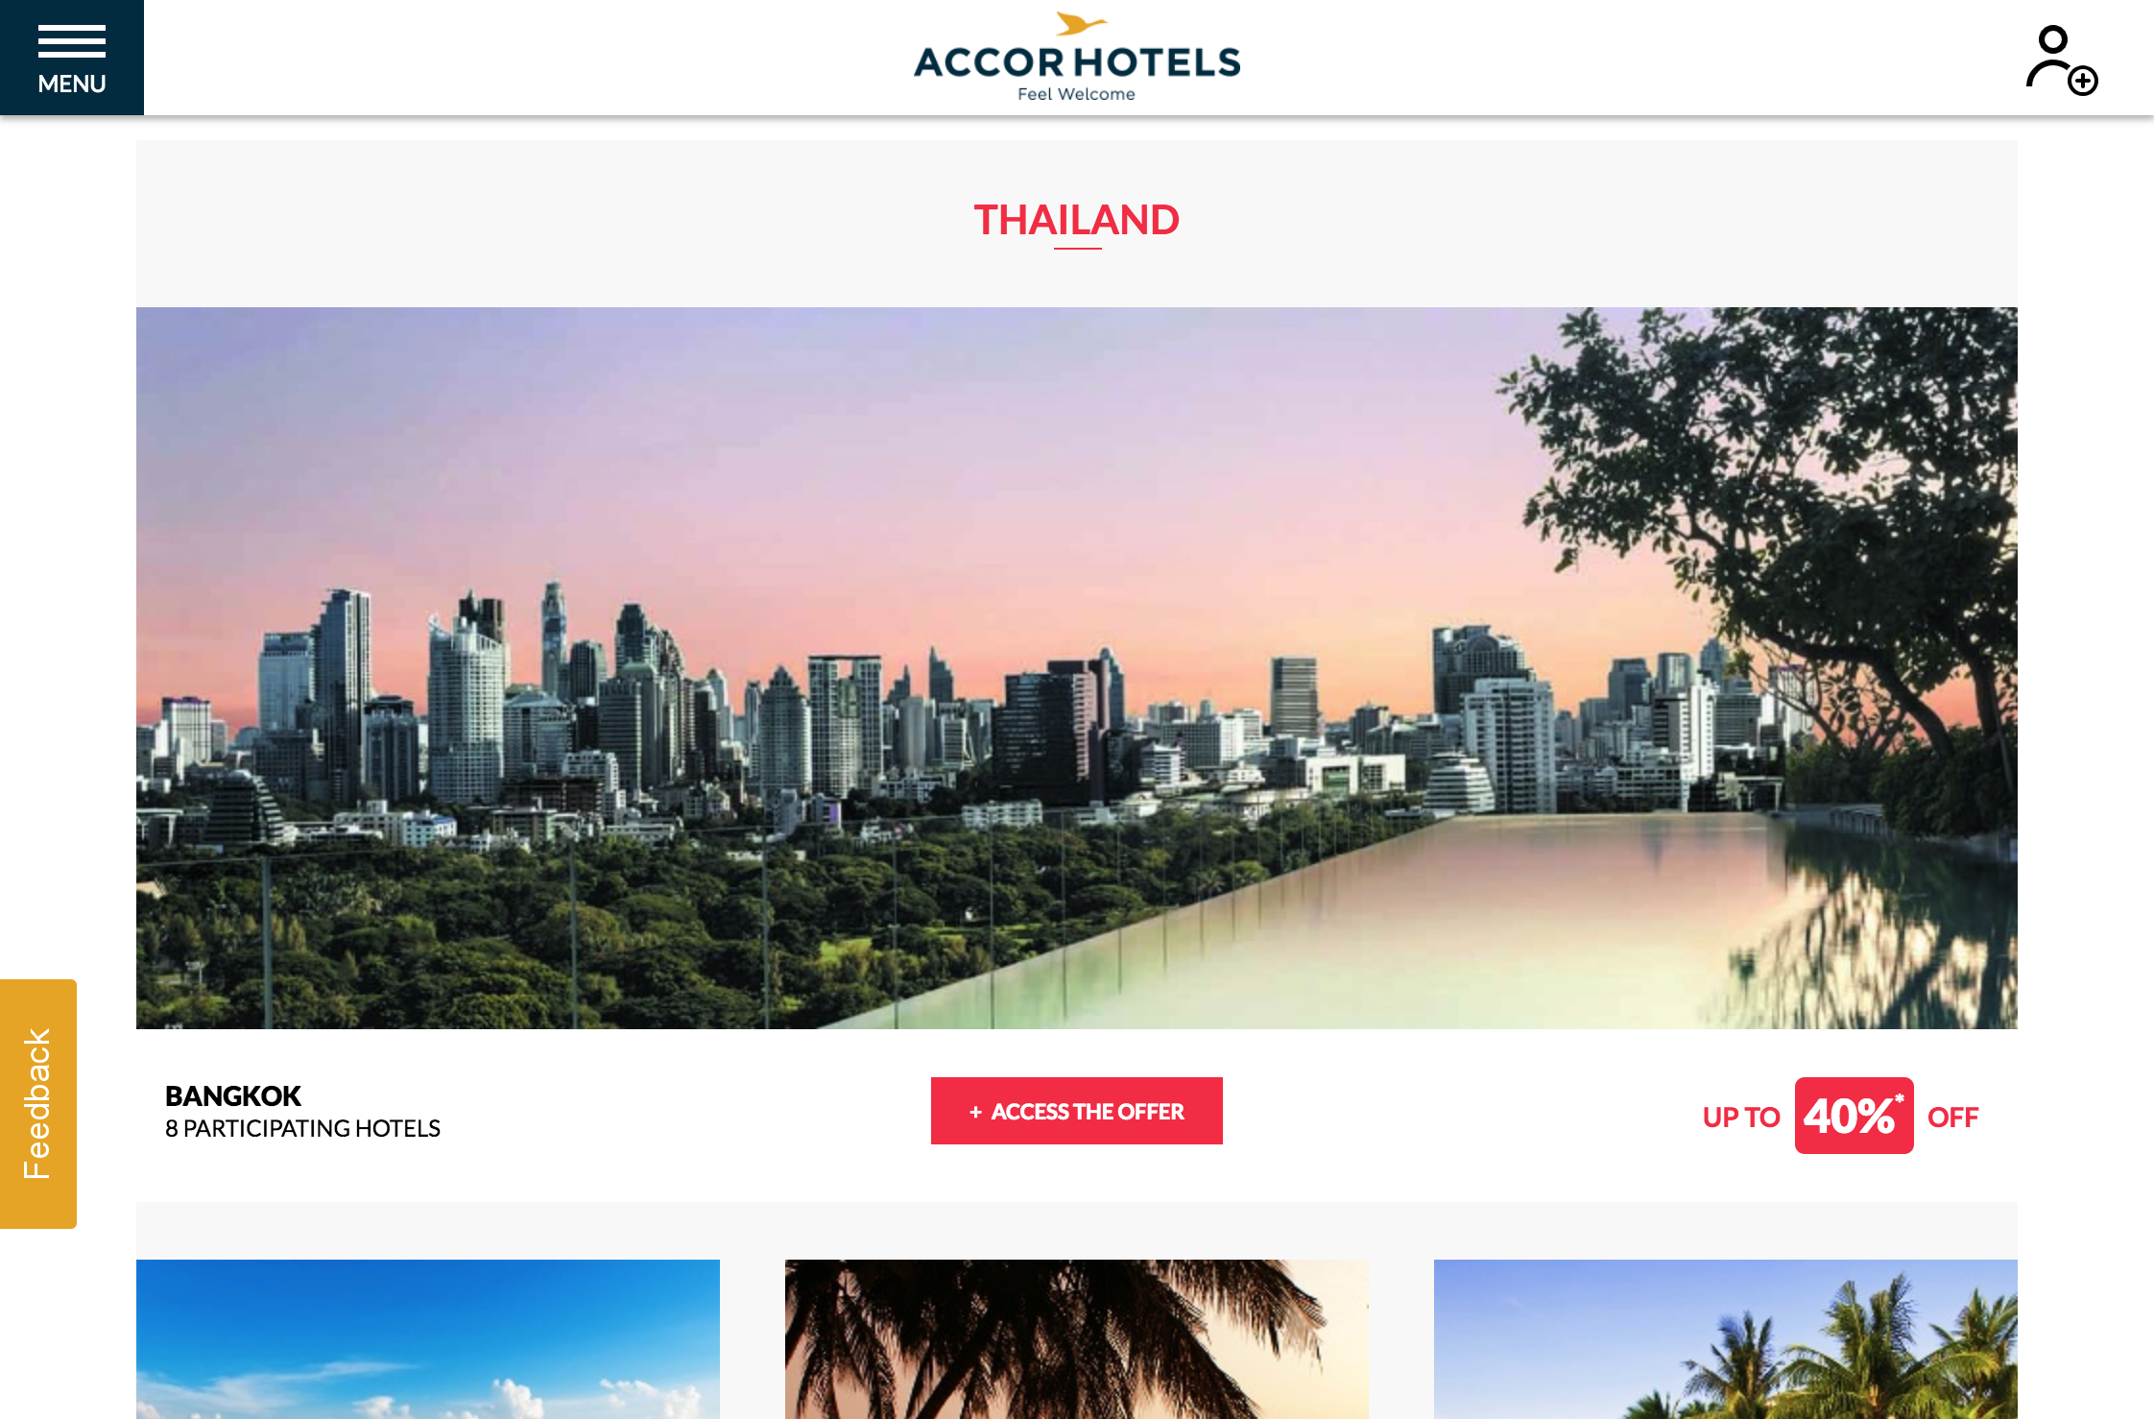Click the THAILAND section heading
The width and height of the screenshot is (2154, 1419).
[x=1077, y=220]
